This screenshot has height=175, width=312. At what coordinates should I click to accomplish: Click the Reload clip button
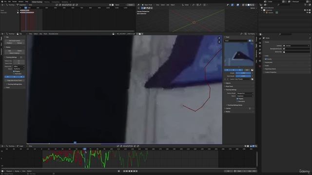(19, 43)
